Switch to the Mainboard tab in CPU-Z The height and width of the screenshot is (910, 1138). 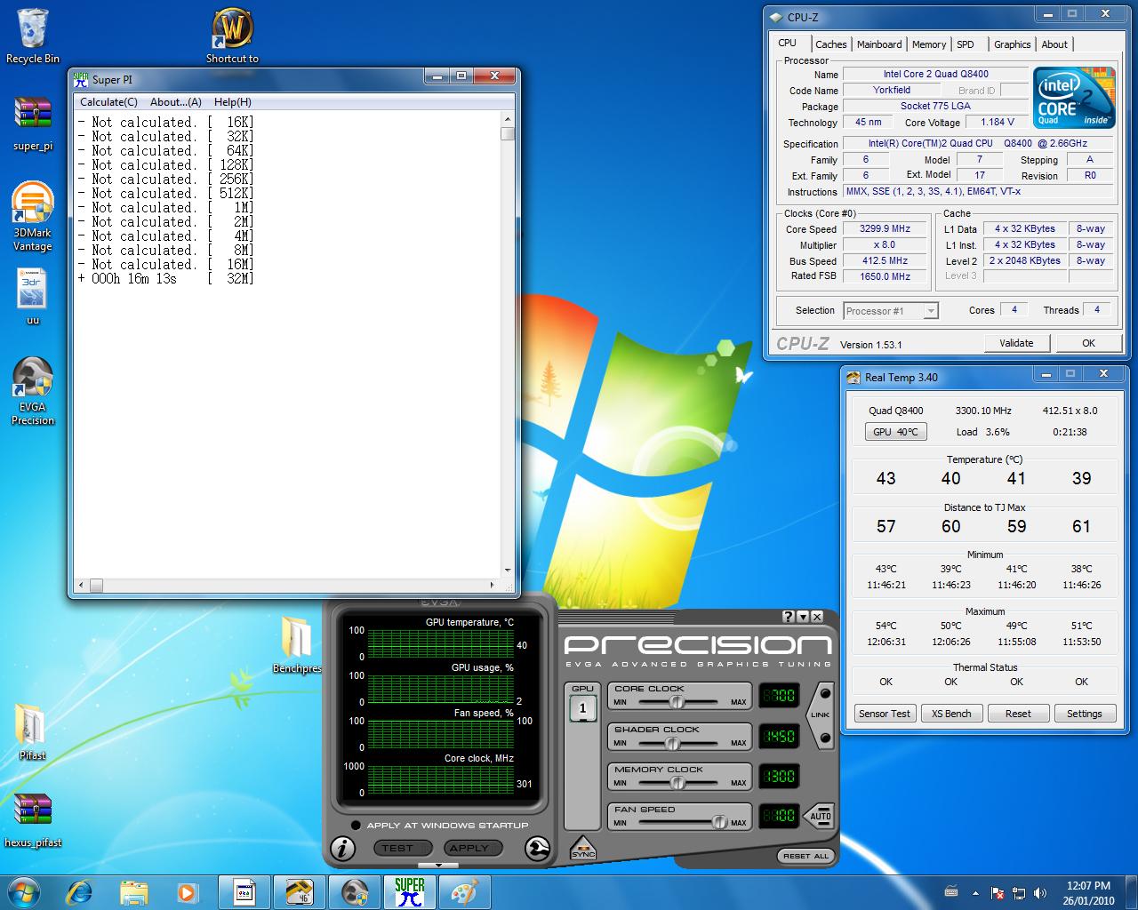click(x=879, y=44)
